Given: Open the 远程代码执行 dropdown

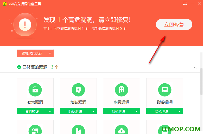Looking at the screenshot, I should pyautogui.click(x=35, y=53).
